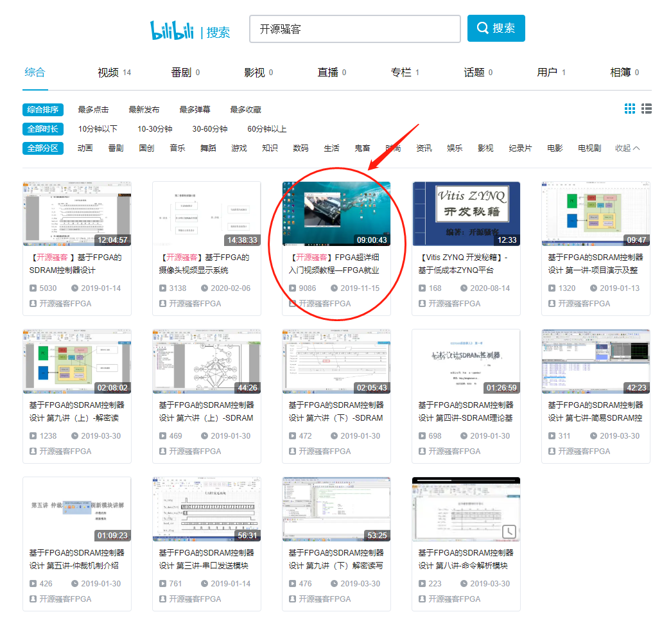This screenshot has height=623, width=671.
Task: Open the 42:23 第七讲 thumbnail
Action: click(x=596, y=362)
